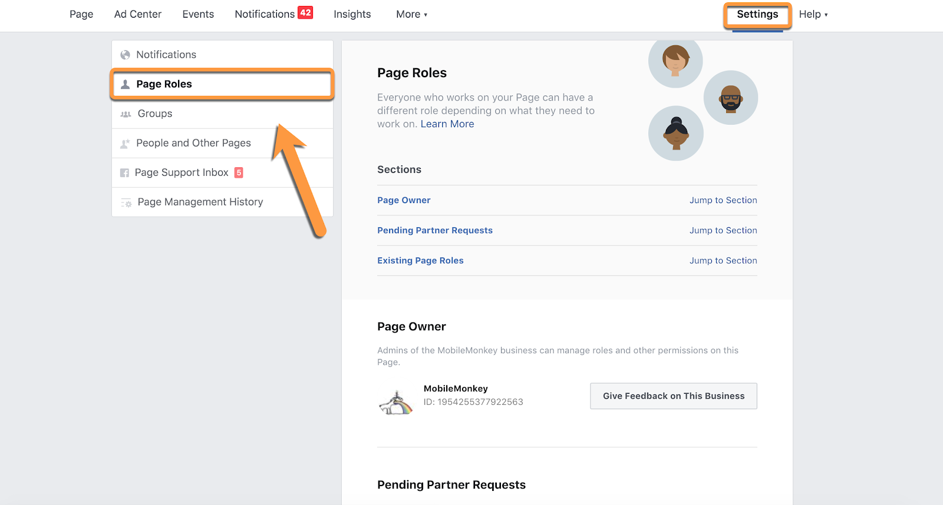Go to the Page tab
943x505 pixels.
81,14
